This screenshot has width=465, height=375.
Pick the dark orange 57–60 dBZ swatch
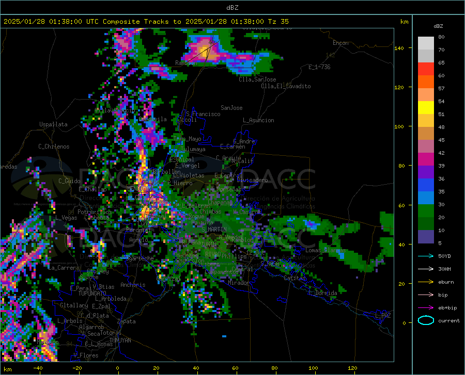(426, 81)
